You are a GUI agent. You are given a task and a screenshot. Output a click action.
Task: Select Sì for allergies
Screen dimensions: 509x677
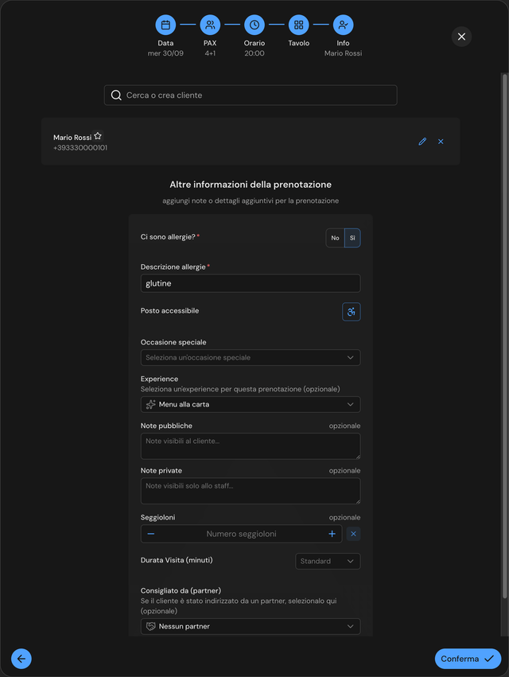[x=352, y=238]
